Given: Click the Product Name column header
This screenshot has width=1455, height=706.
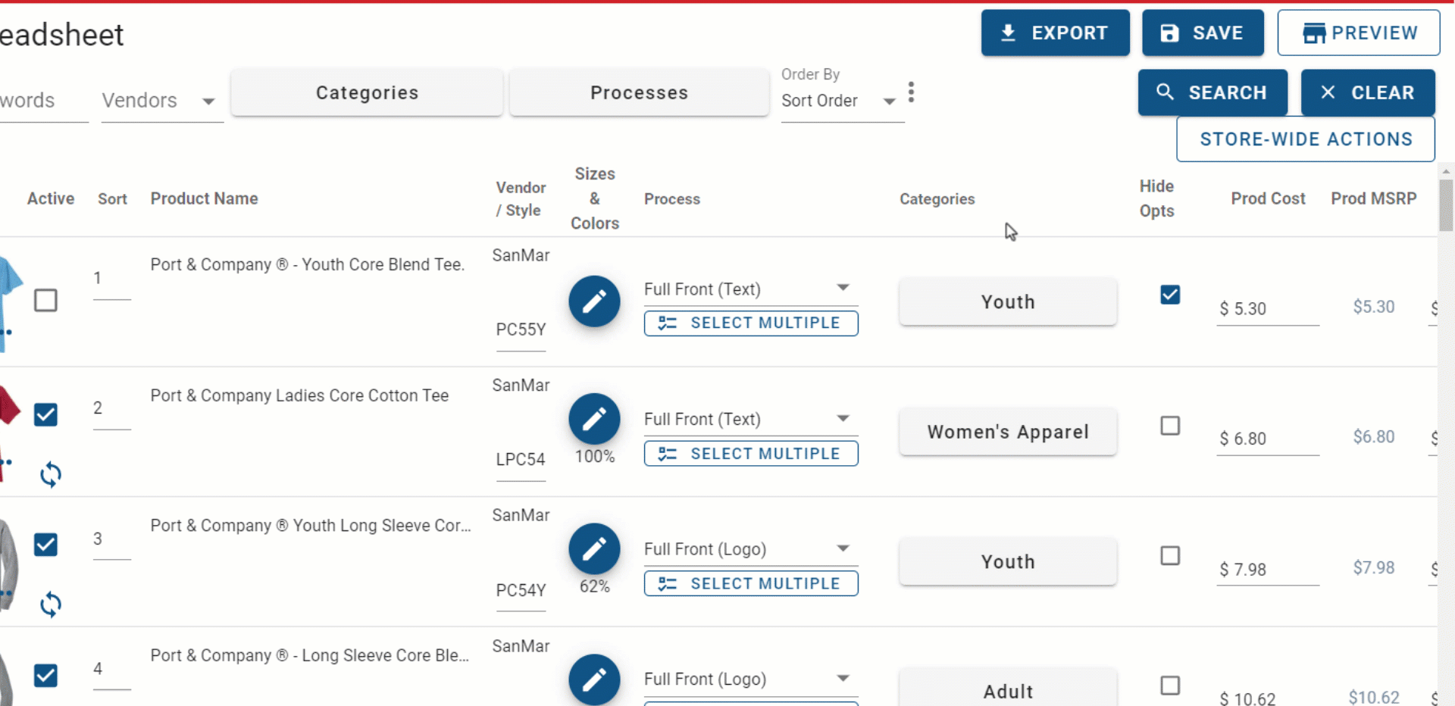Looking at the screenshot, I should 204,198.
